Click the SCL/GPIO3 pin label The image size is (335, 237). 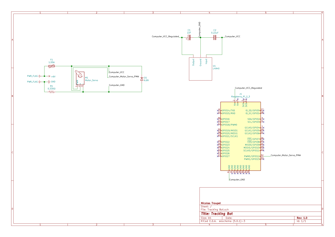click(253, 122)
